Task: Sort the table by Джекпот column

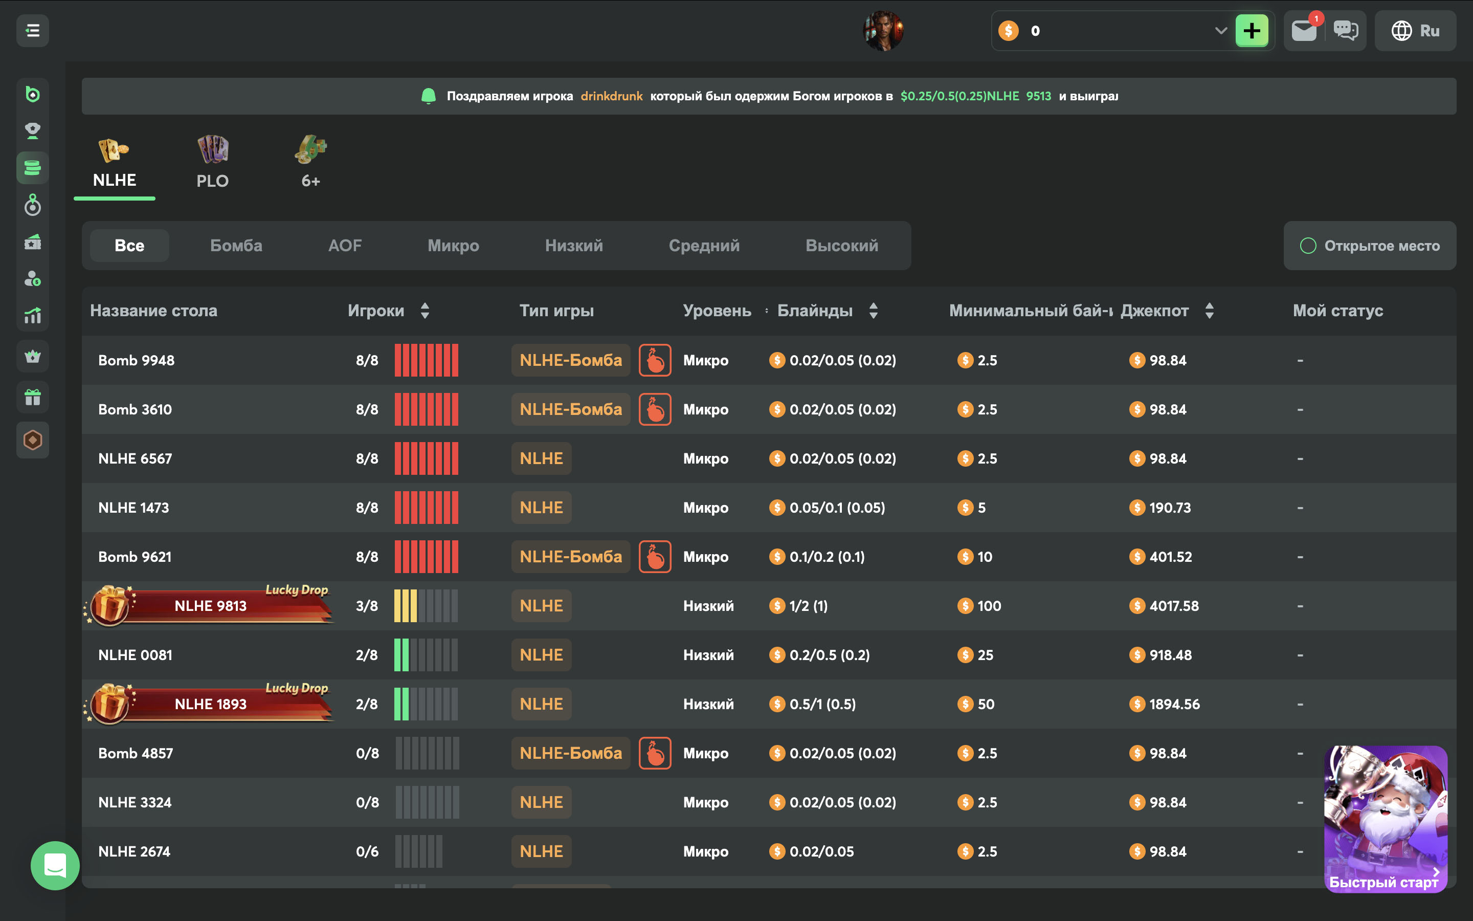Action: pyautogui.click(x=1209, y=311)
